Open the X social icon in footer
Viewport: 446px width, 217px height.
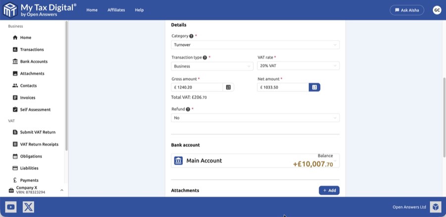(28, 207)
